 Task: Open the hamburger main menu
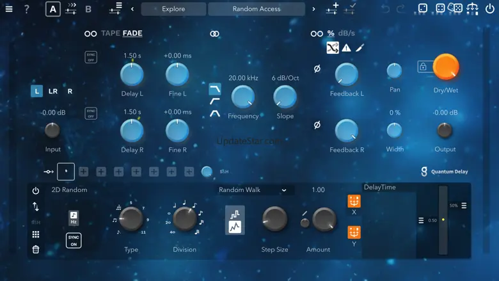point(9,9)
